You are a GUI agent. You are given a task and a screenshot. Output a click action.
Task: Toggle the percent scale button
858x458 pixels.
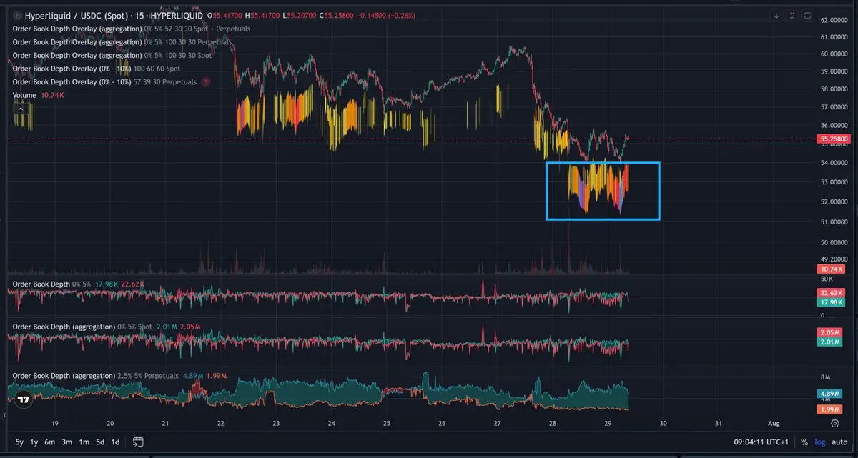[804, 442]
